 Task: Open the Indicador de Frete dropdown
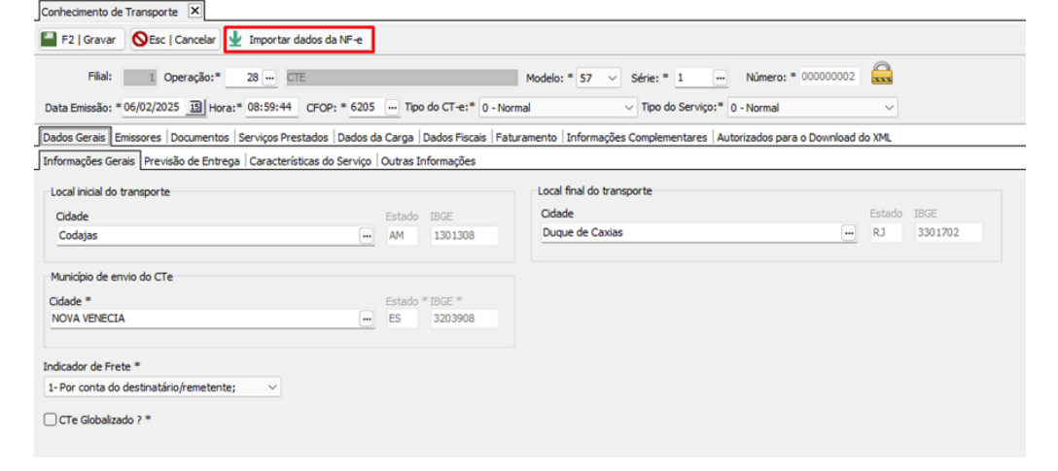(272, 387)
